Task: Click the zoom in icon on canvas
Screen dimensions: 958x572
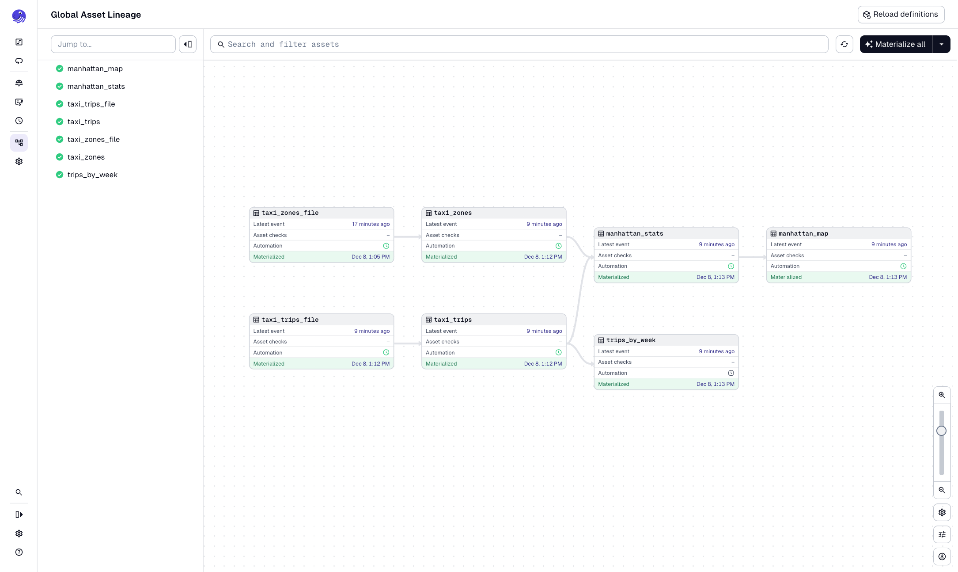Action: coord(942,395)
